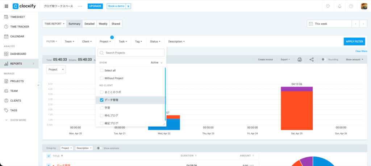Check the Select all checkbox

(102, 71)
